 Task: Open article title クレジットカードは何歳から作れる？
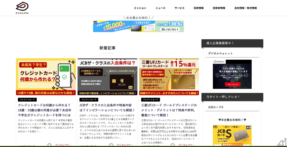coord(45,110)
